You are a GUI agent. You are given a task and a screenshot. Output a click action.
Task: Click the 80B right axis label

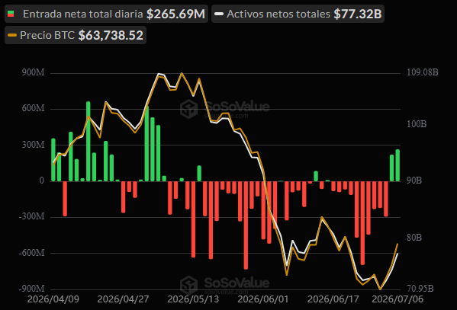click(x=414, y=238)
